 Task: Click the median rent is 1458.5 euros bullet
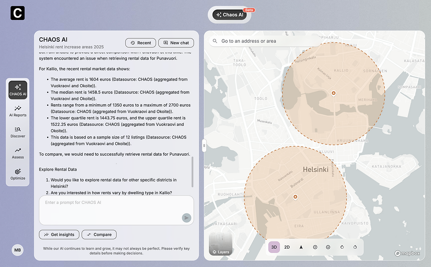coord(120,96)
